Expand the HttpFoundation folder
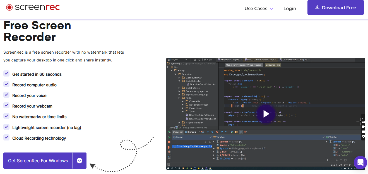Image resolution: width=368 pixels, height=174 pixels. [179, 123]
